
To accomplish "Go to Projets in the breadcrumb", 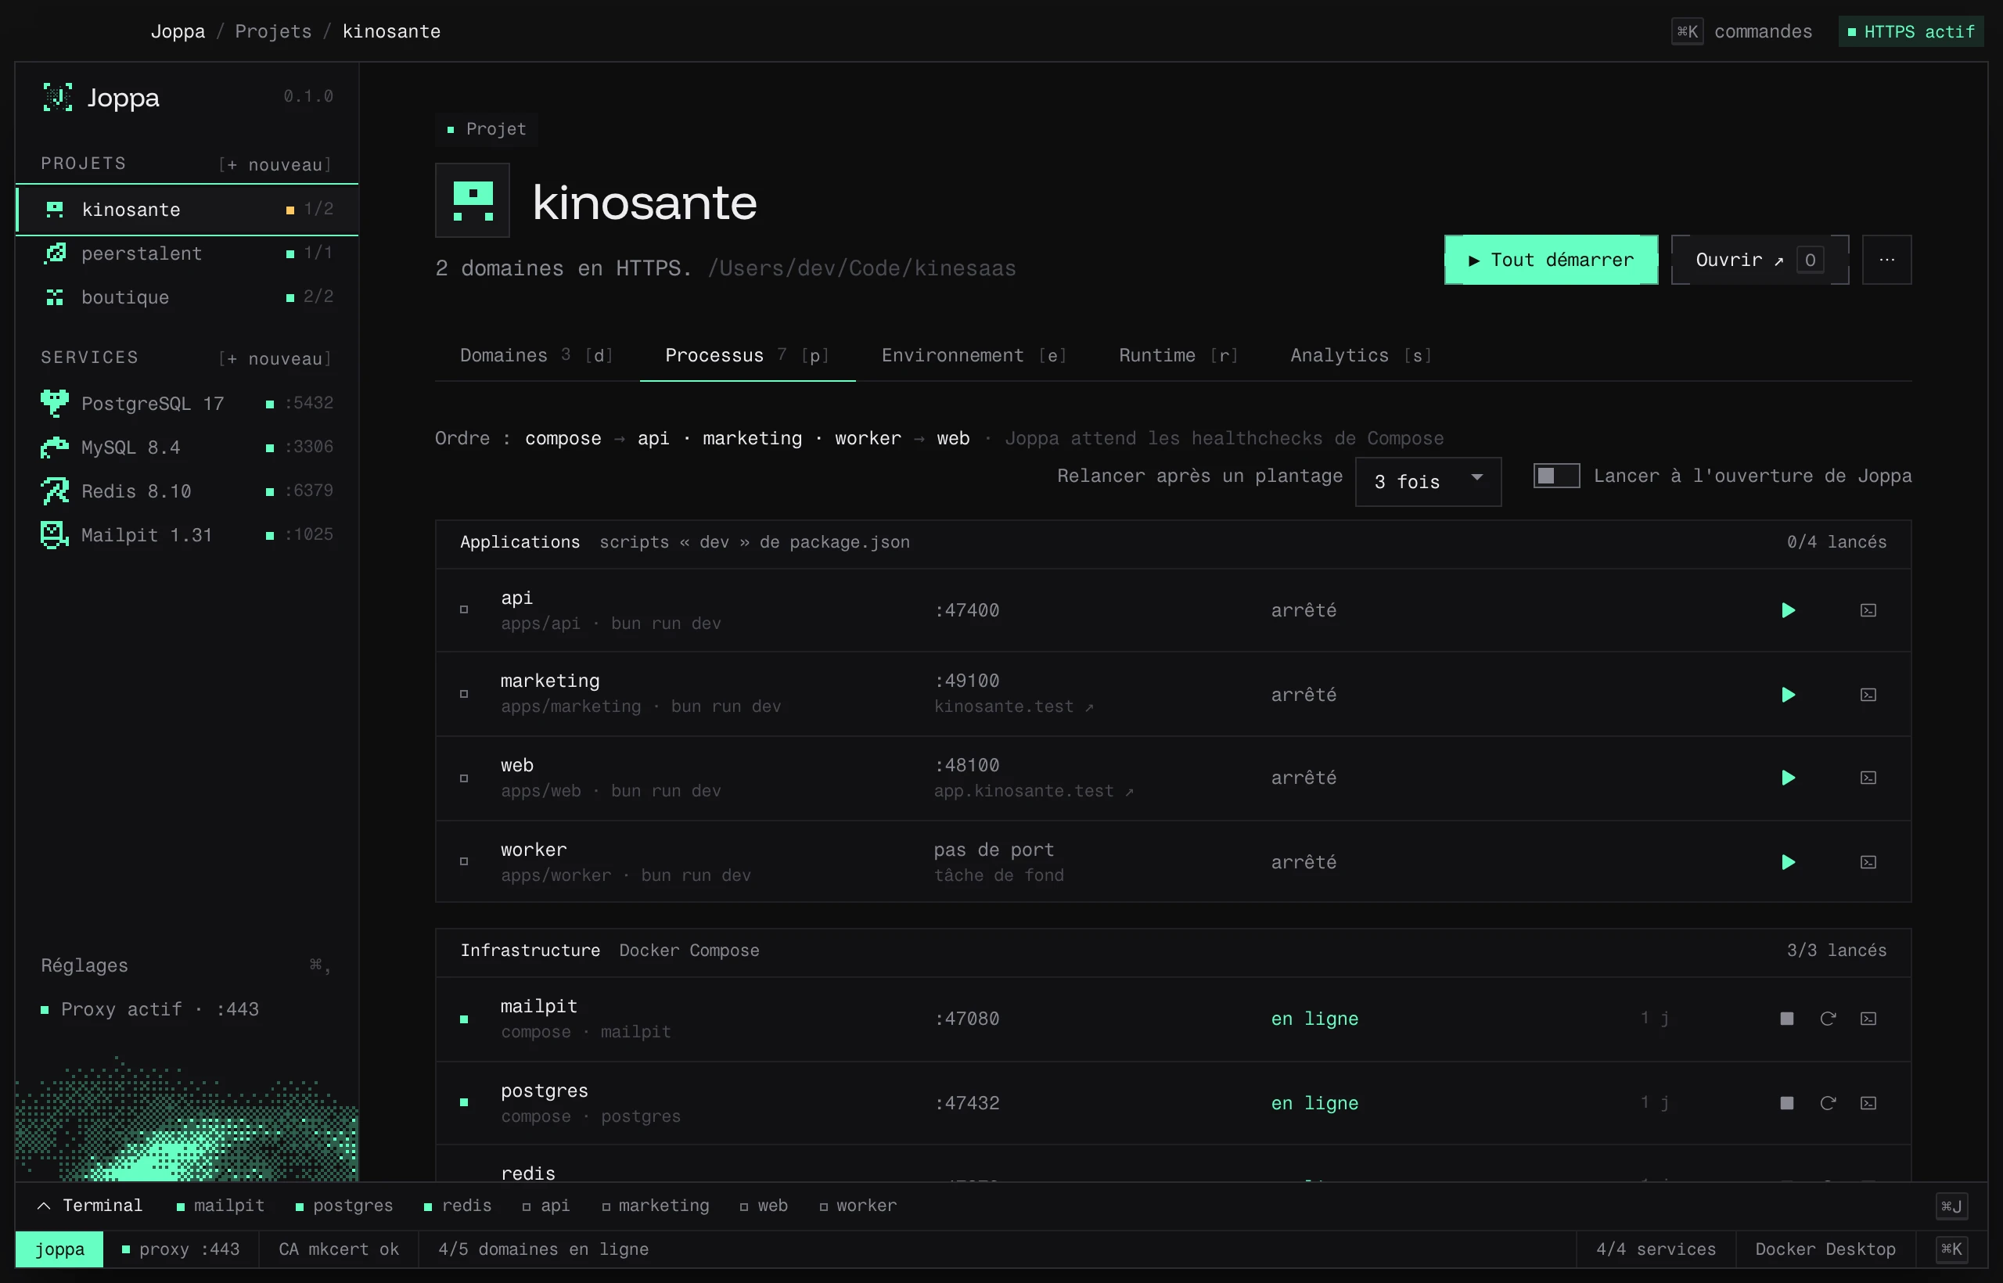I will [273, 31].
